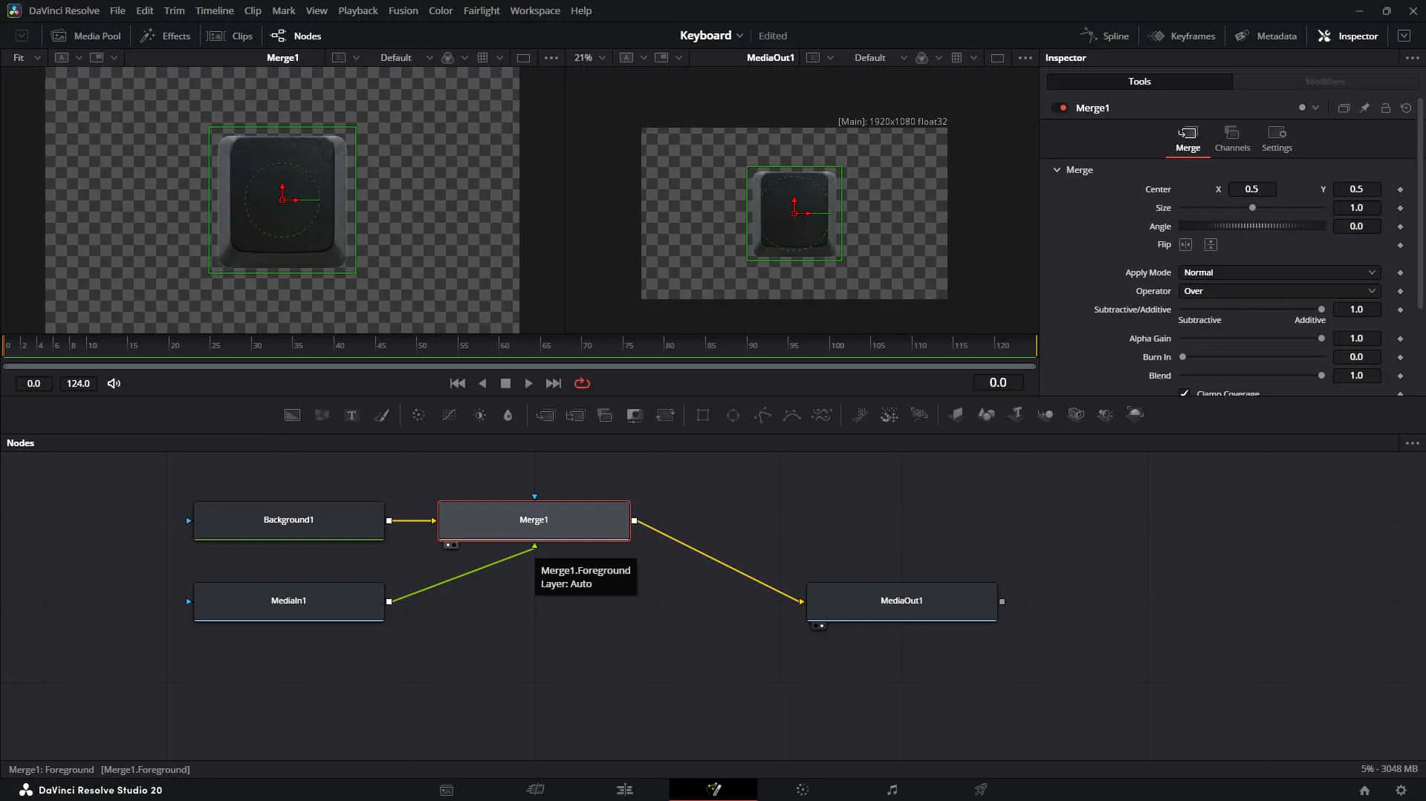This screenshot has height=801, width=1426.
Task: Switch to the Fusion page icon
Action: (713, 789)
